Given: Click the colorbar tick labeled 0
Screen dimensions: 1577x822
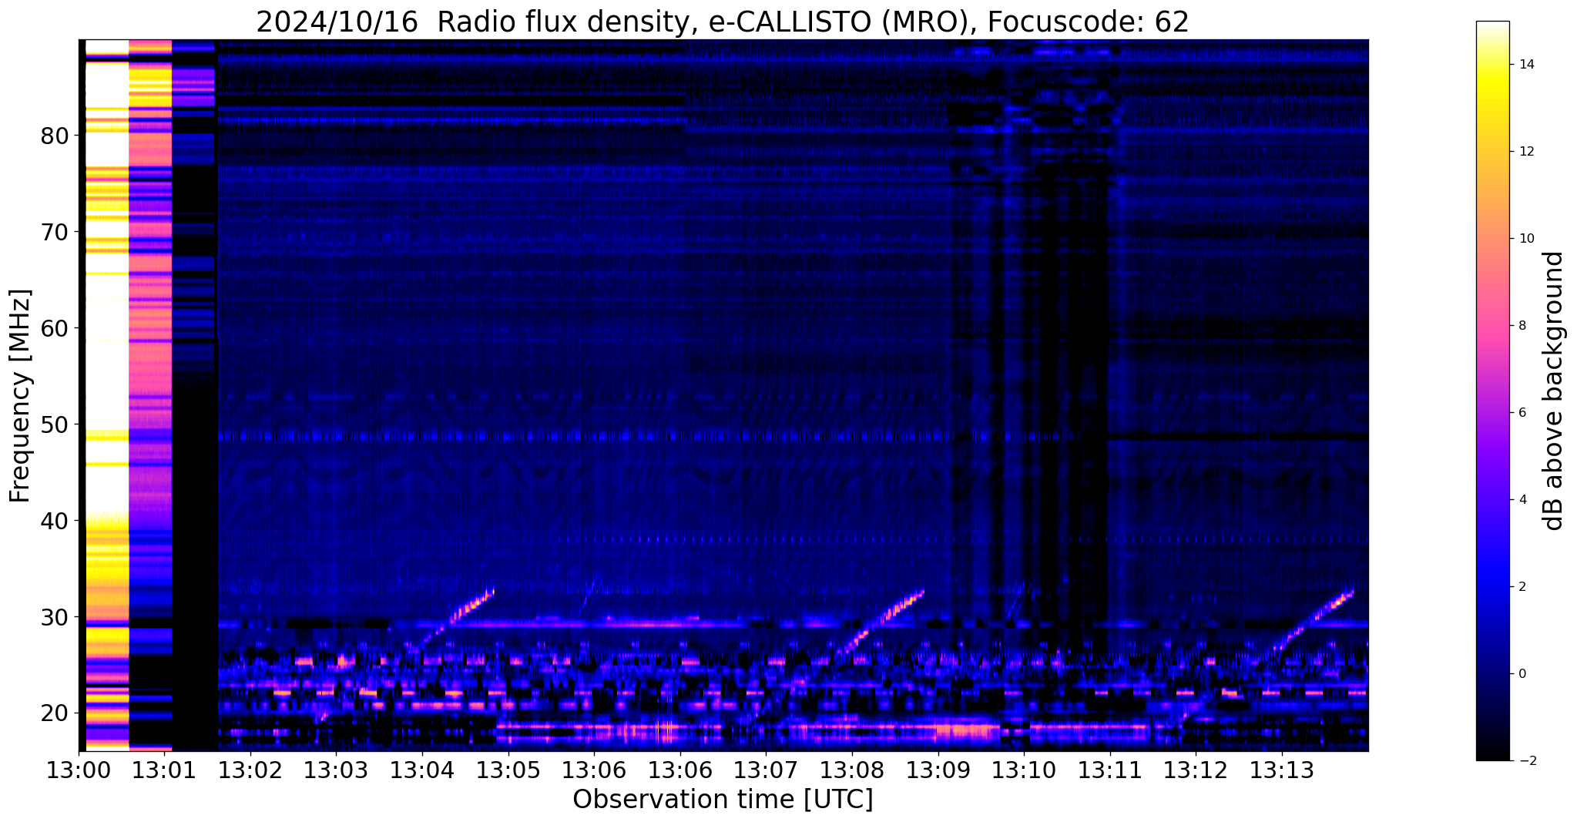Looking at the screenshot, I should pyautogui.click(x=1522, y=674).
